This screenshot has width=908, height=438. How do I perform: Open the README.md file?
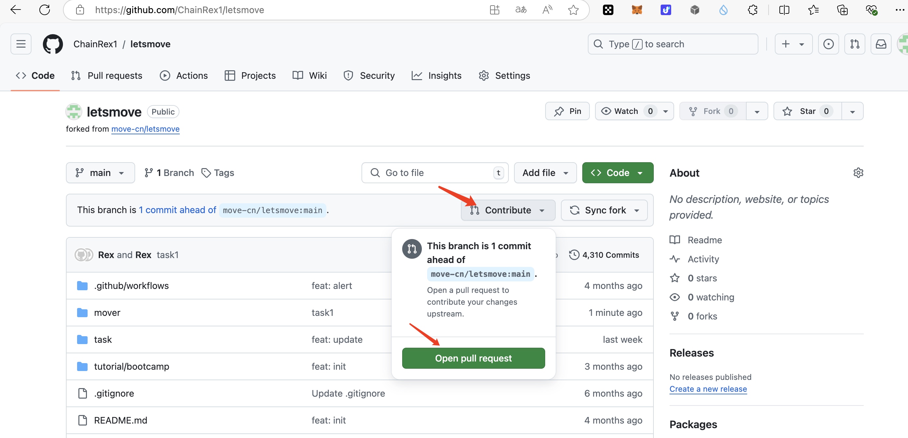pyautogui.click(x=120, y=420)
